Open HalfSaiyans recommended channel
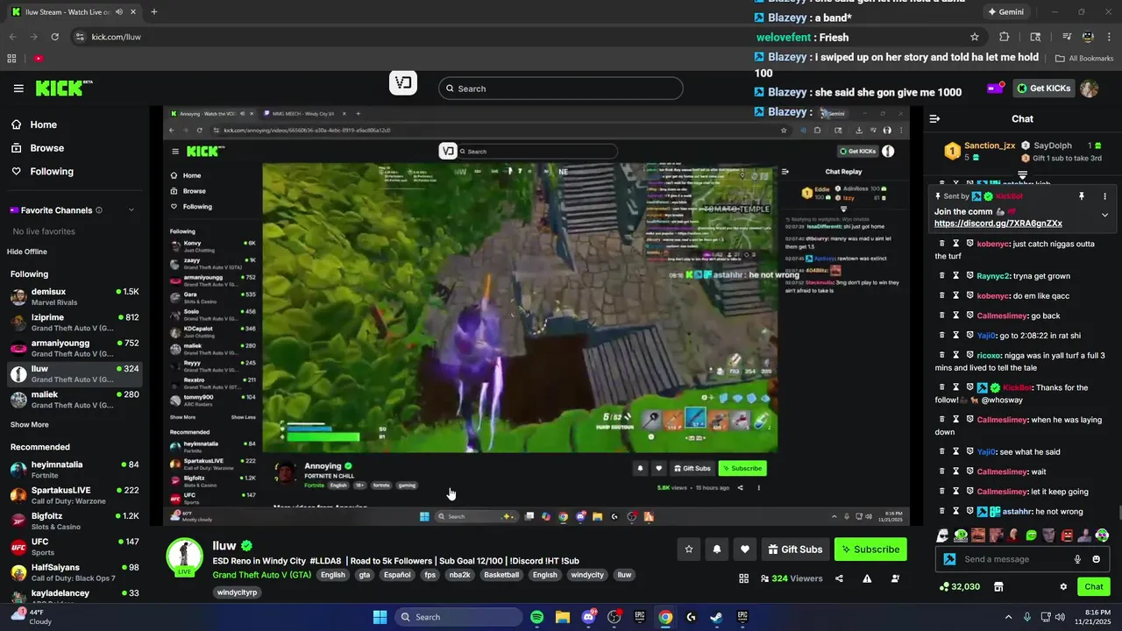1122x631 pixels. (x=75, y=572)
